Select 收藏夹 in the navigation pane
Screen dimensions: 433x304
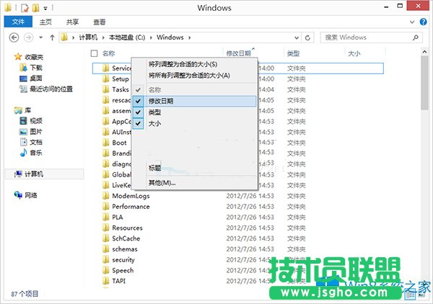(x=34, y=57)
